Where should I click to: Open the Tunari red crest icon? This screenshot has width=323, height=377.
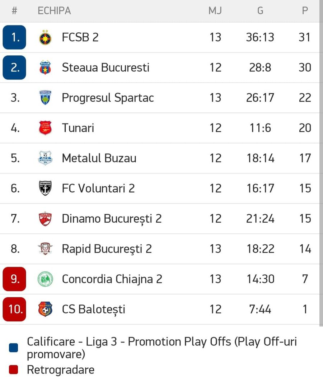(45, 128)
